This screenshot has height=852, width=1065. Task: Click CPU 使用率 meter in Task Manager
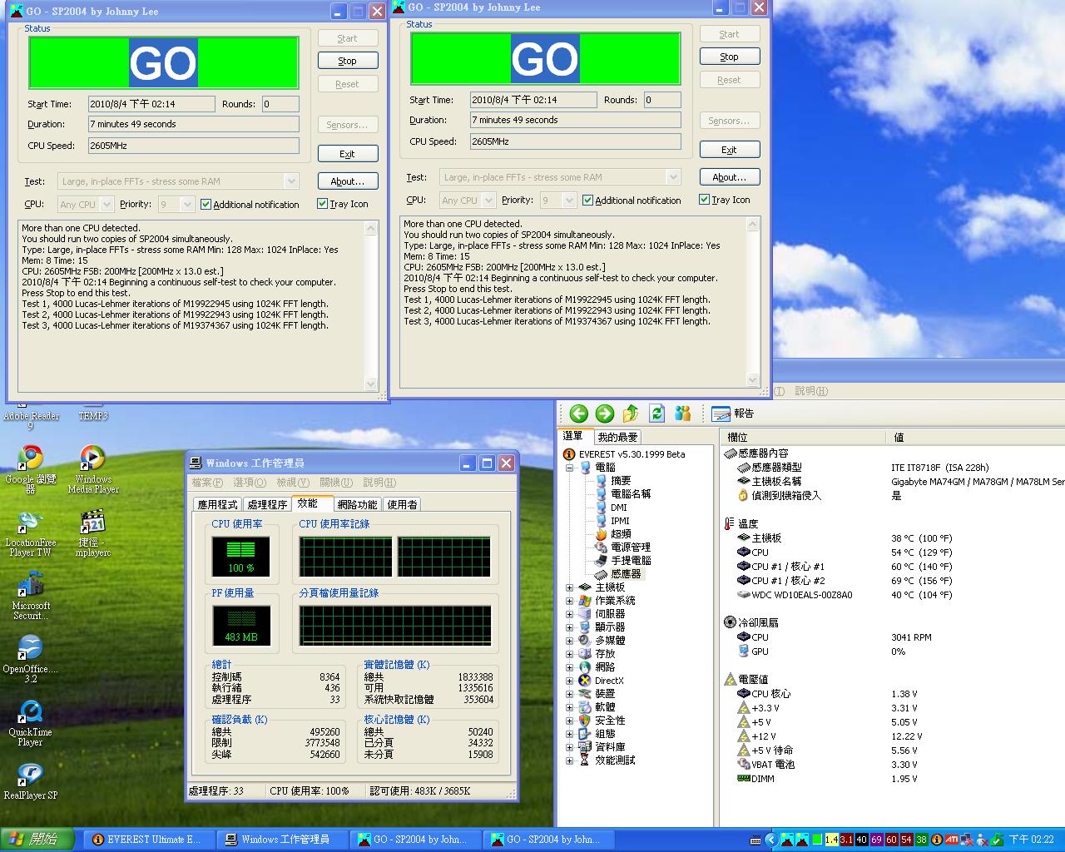click(240, 557)
